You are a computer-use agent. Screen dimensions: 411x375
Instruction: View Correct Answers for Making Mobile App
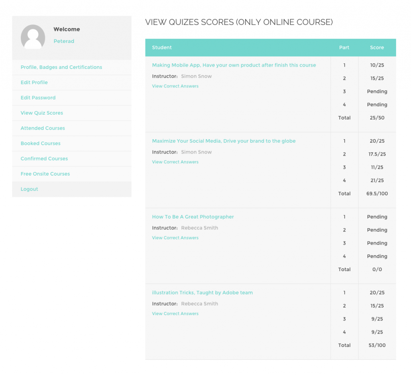[x=175, y=86]
